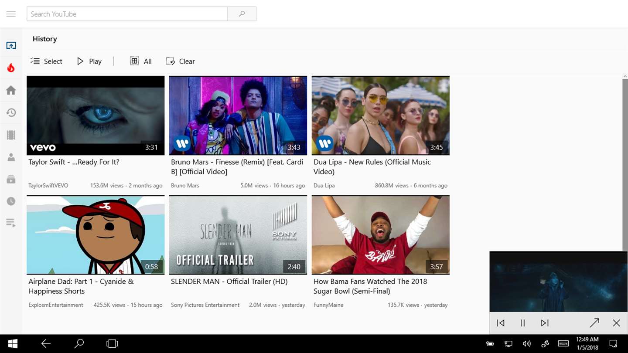Screen dimensions: 628x353
Task: Open the Windows Start menu
Action: click(x=13, y=344)
